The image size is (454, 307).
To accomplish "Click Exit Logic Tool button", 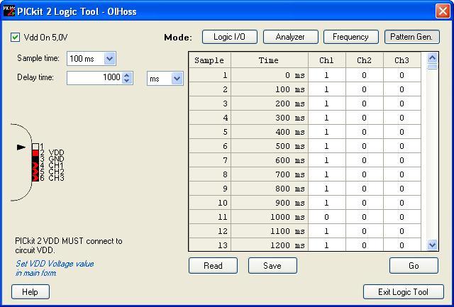I will click(x=404, y=291).
